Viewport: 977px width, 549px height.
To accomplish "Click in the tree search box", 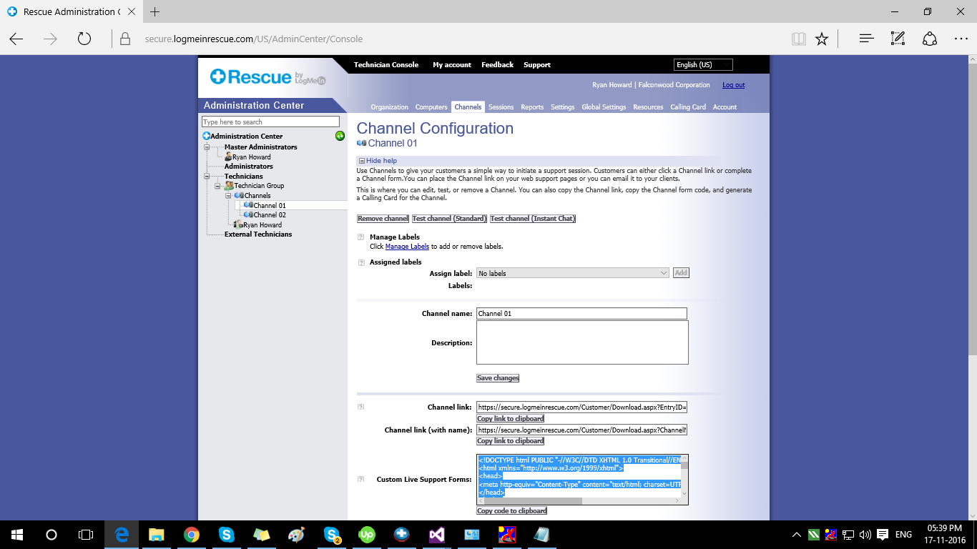I will coord(270,122).
